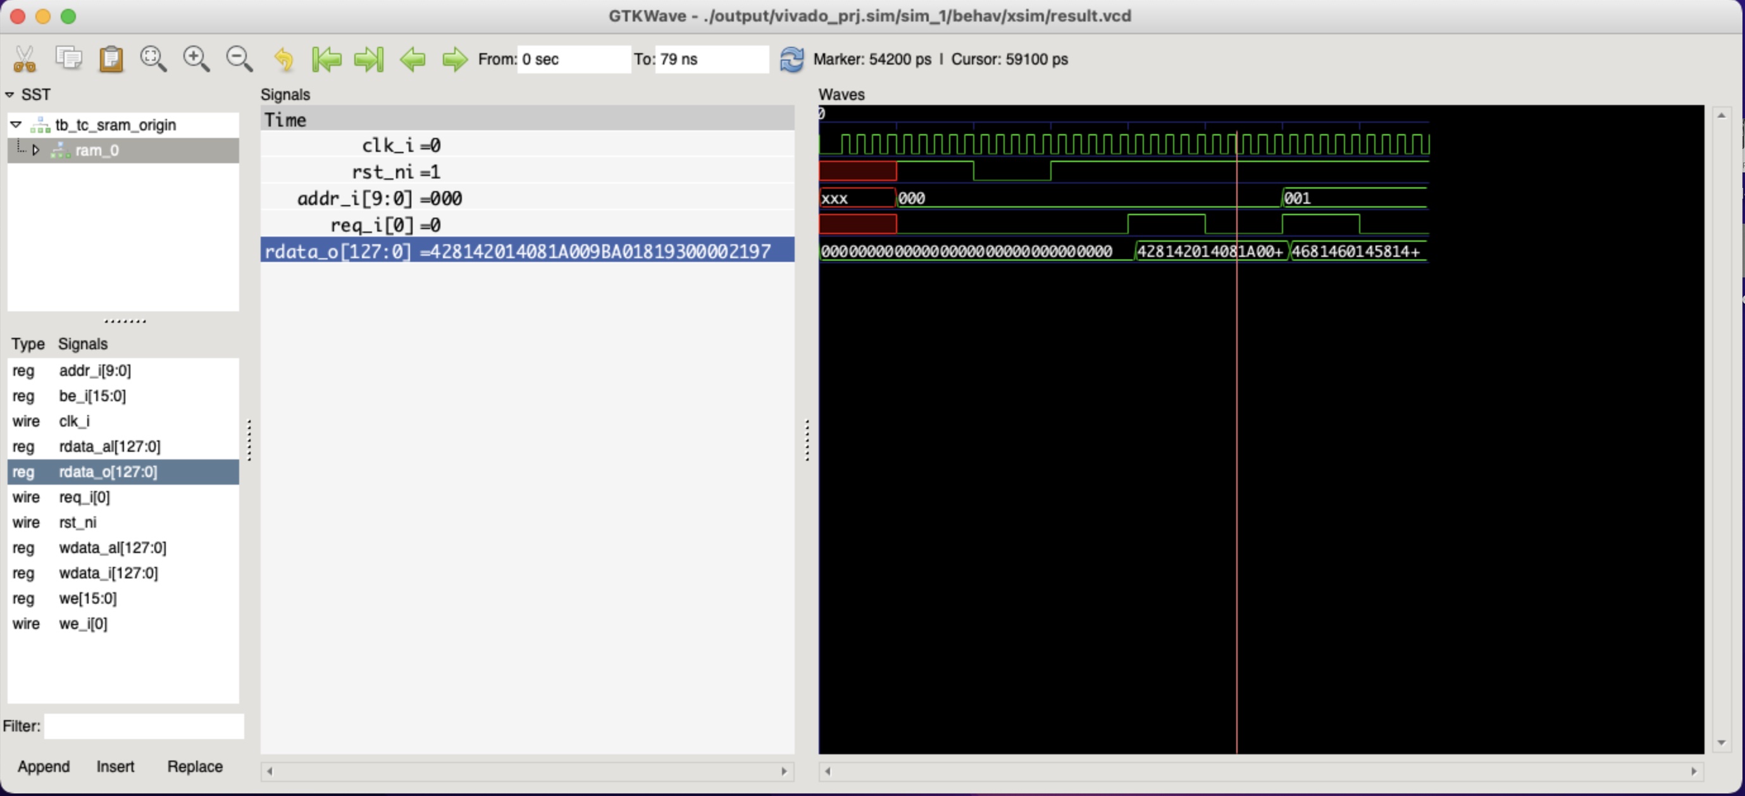Collapse tb_tc_sram_origin tree node

pos(16,125)
